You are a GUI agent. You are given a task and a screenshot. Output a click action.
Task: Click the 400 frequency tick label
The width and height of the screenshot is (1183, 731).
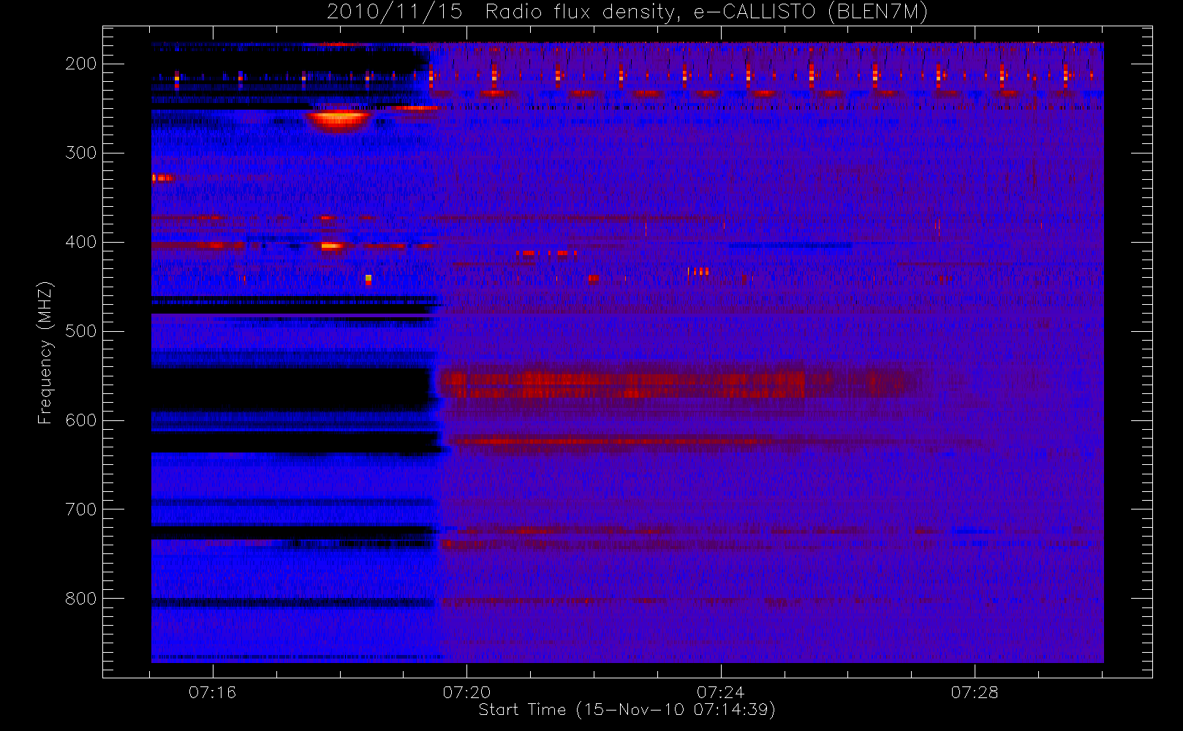click(x=81, y=242)
